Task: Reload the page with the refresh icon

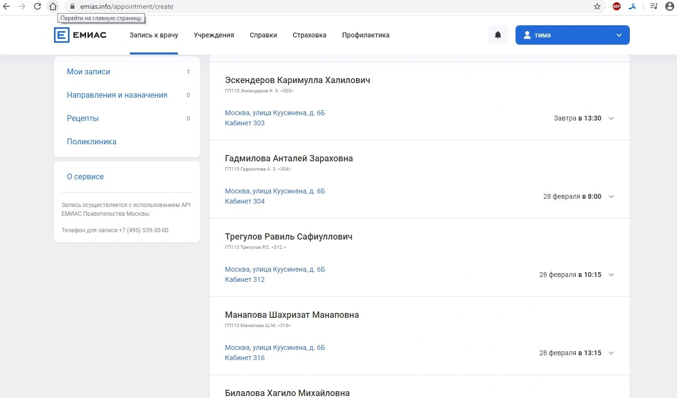Action: click(x=37, y=6)
